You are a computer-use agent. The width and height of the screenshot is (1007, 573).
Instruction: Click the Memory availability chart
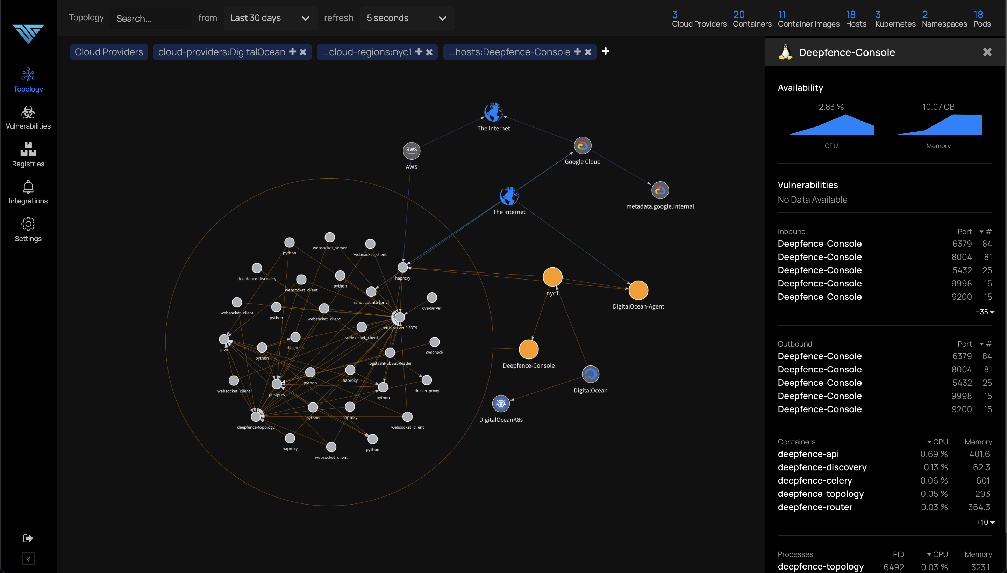pos(938,125)
